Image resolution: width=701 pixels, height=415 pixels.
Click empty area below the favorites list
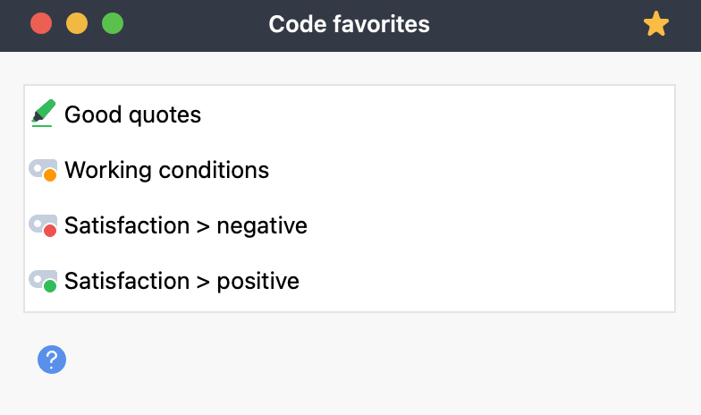(x=358, y=362)
